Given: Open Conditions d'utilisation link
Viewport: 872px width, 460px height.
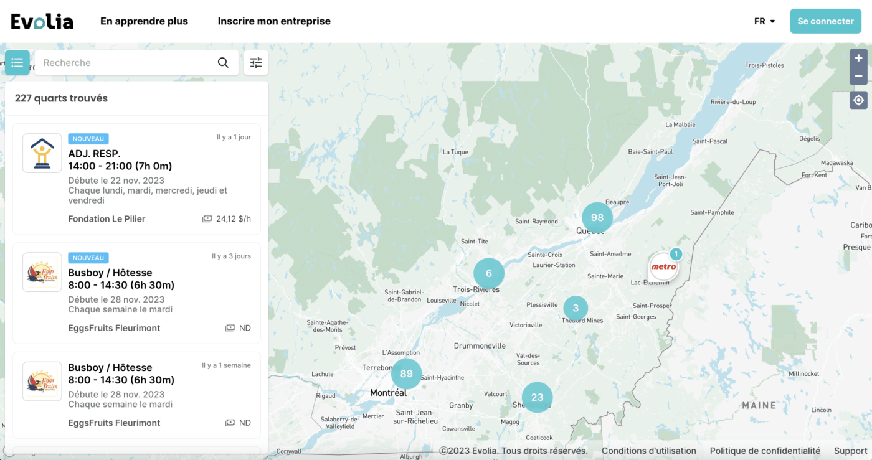Looking at the screenshot, I should point(648,451).
